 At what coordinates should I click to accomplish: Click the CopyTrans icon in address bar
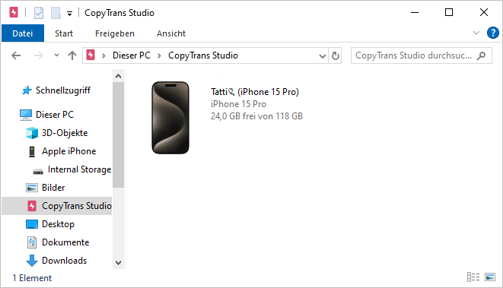click(x=91, y=55)
